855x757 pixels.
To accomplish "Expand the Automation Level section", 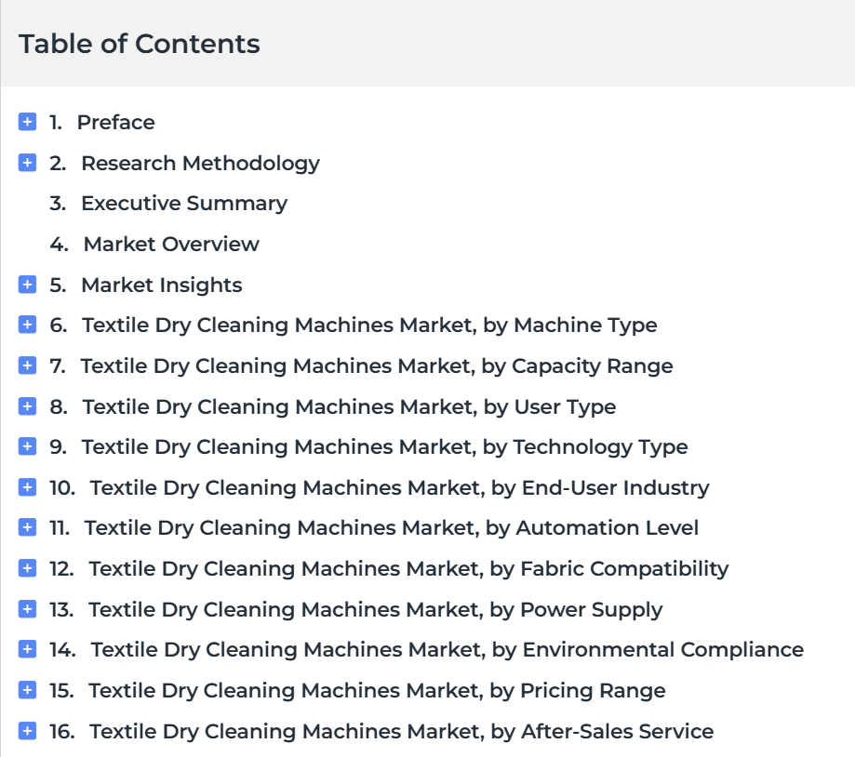I will click(x=27, y=527).
